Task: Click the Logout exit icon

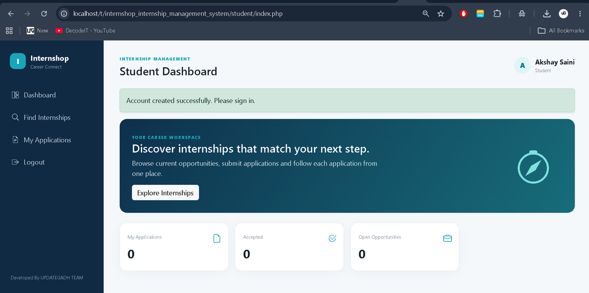Action: [x=16, y=162]
